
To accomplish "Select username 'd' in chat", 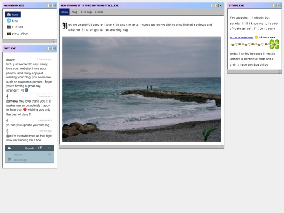I will (7, 120).
